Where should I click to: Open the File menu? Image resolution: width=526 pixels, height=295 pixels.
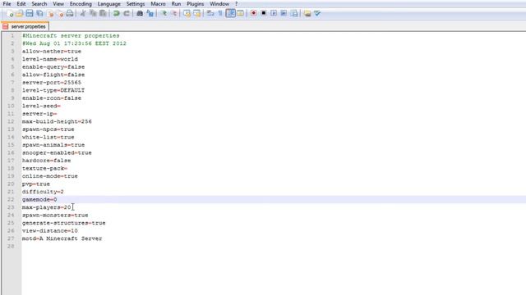click(7, 4)
